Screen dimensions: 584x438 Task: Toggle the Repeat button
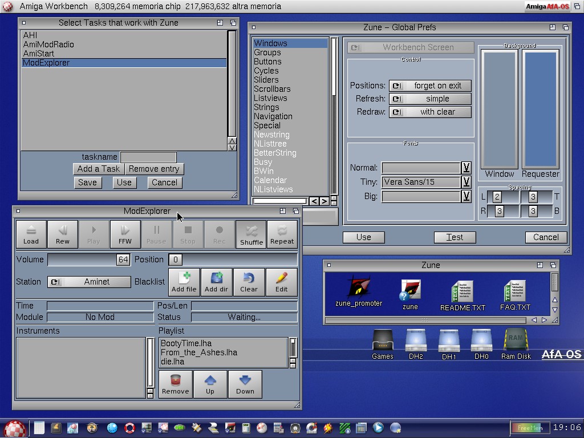[282, 234]
